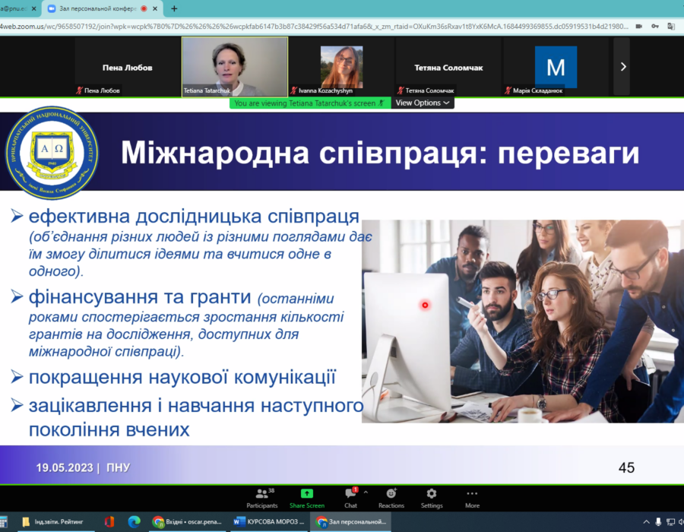Show next participants with right arrow

click(623, 67)
